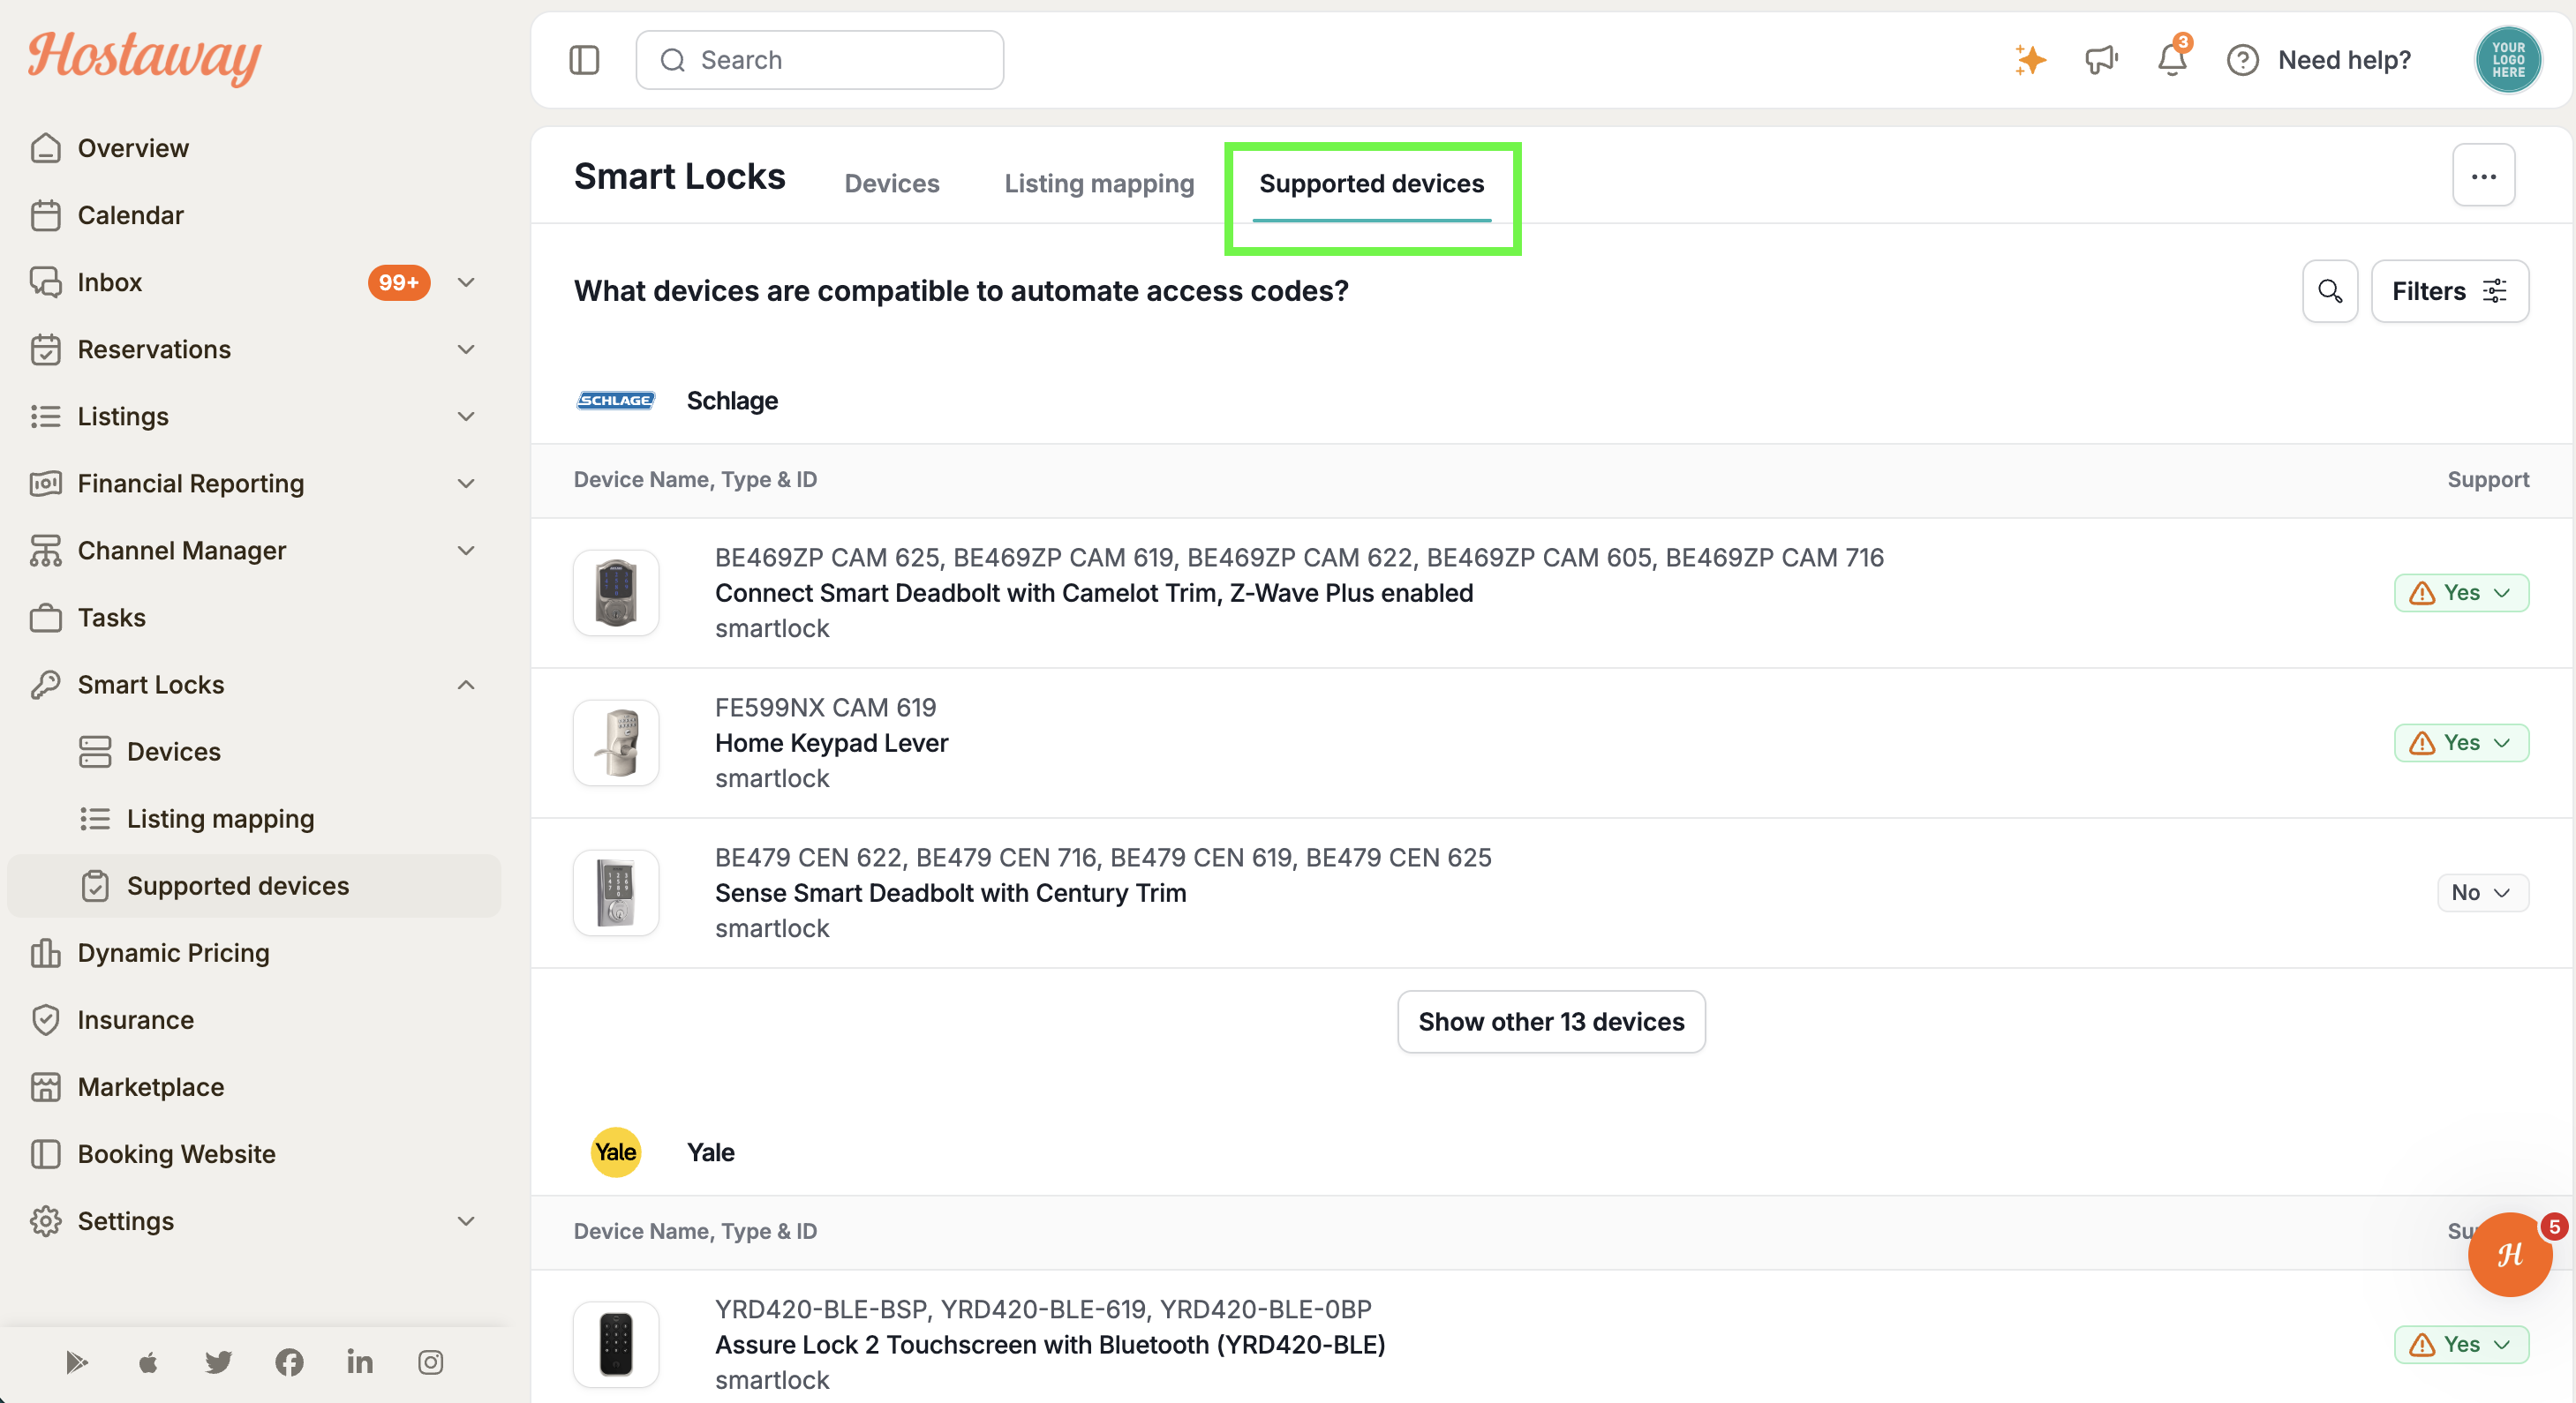Open the account logo avatar

pos(2508,60)
